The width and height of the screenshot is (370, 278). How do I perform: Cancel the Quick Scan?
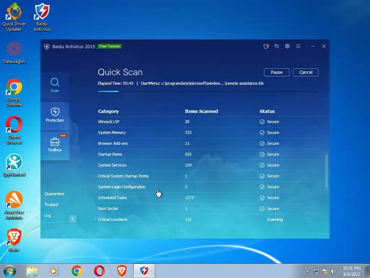tap(306, 72)
